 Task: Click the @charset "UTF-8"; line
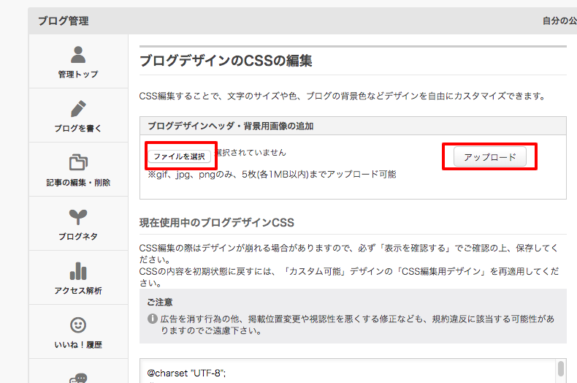186,373
